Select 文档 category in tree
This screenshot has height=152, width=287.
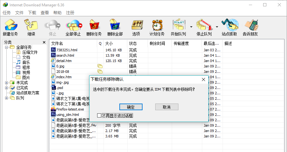coord(26,58)
